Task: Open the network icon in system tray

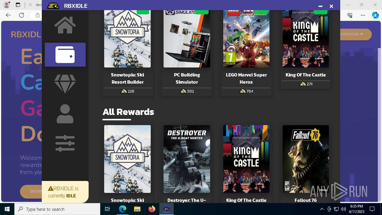Action: click(x=336, y=209)
